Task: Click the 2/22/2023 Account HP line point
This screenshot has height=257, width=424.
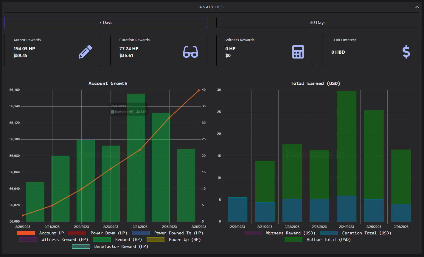Action: tap(81, 189)
